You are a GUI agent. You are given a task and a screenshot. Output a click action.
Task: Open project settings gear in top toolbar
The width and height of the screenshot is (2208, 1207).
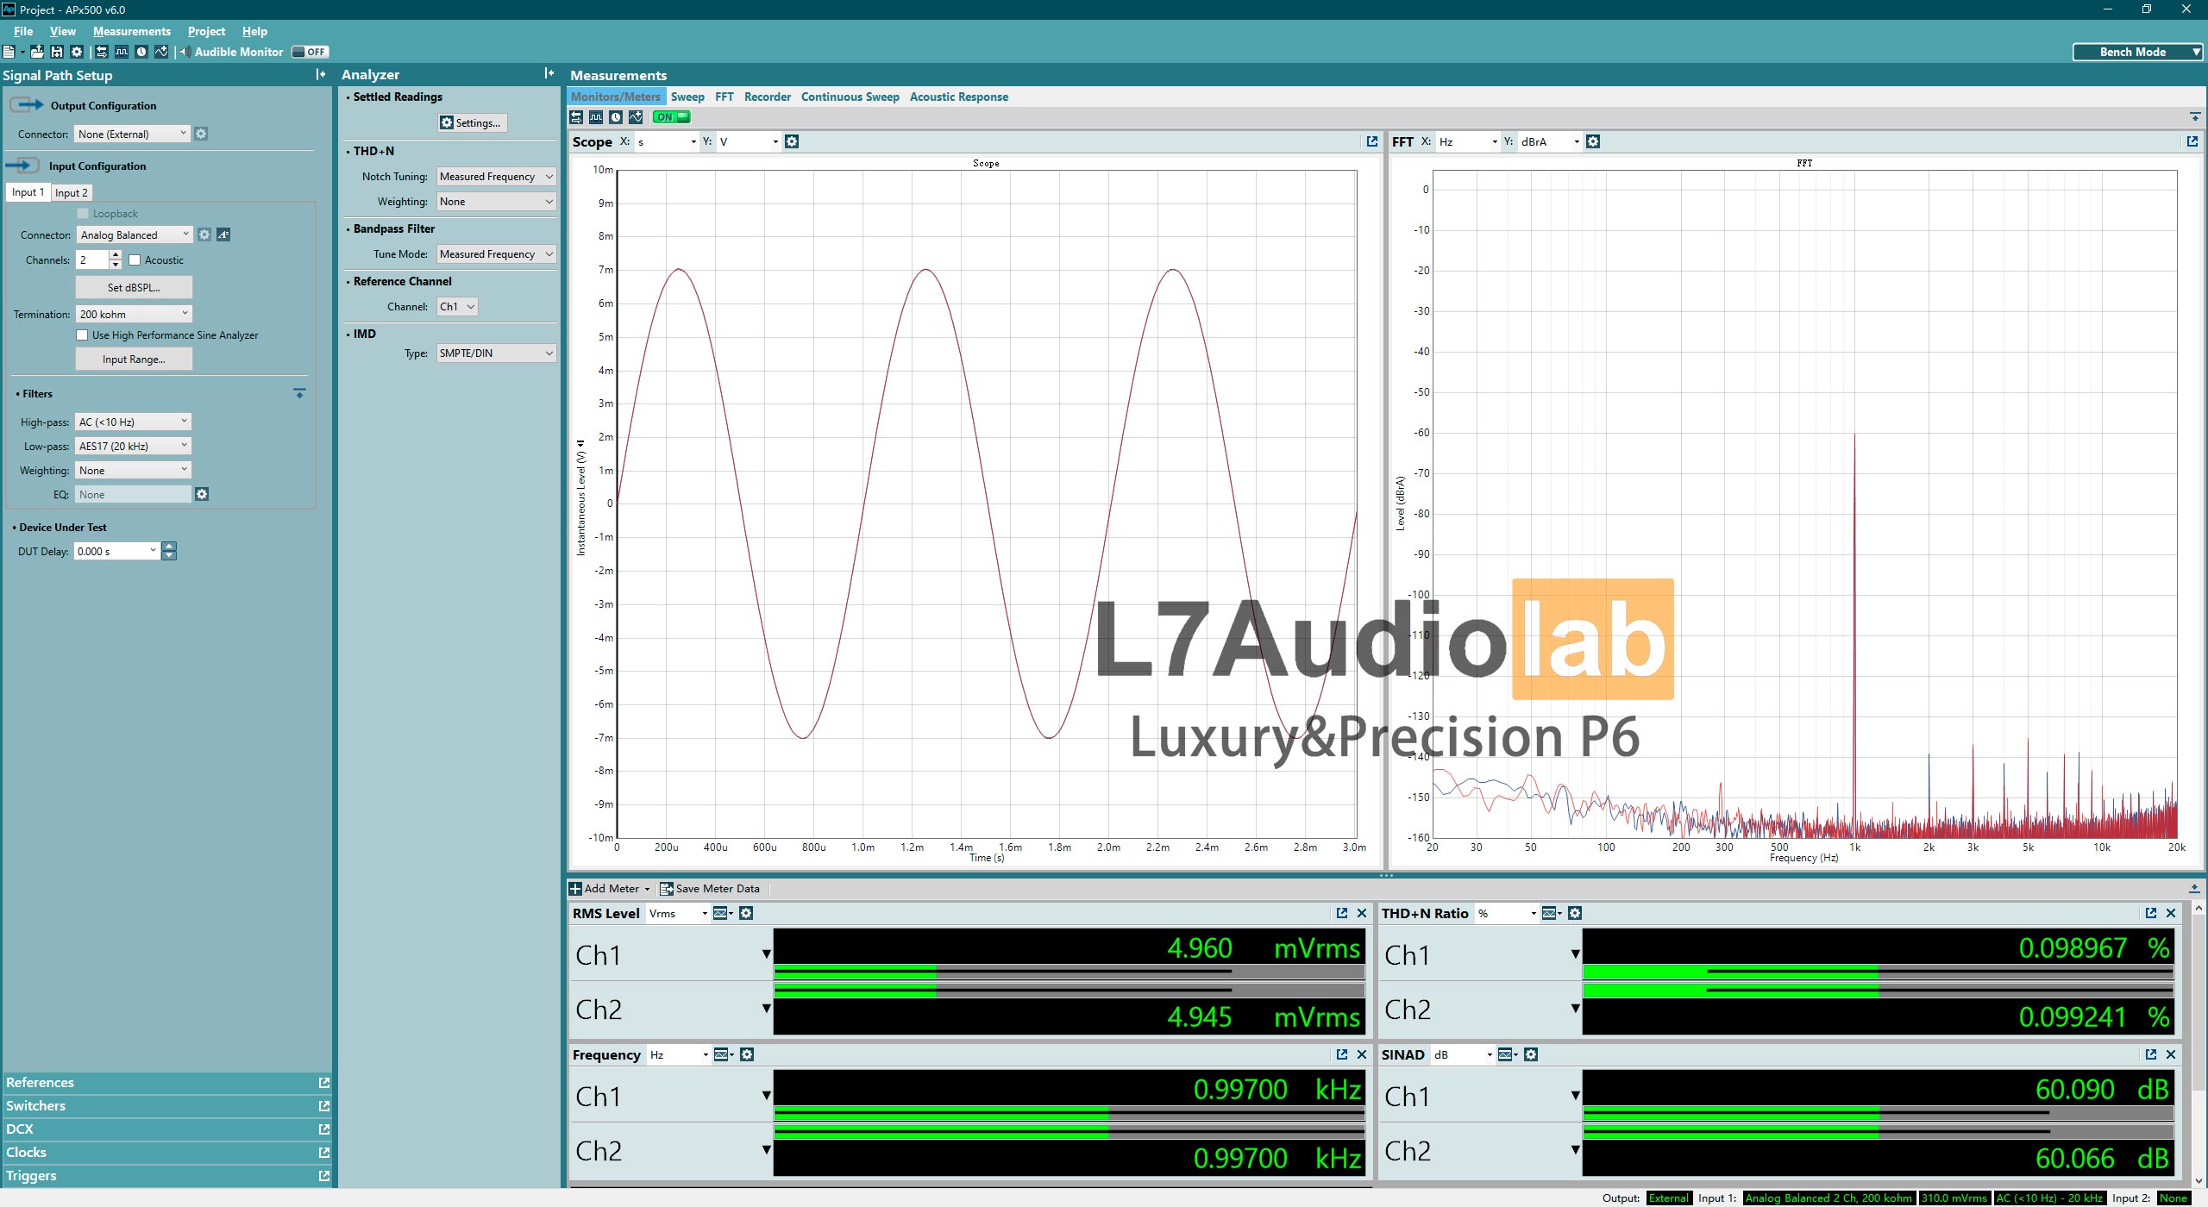coord(77,52)
